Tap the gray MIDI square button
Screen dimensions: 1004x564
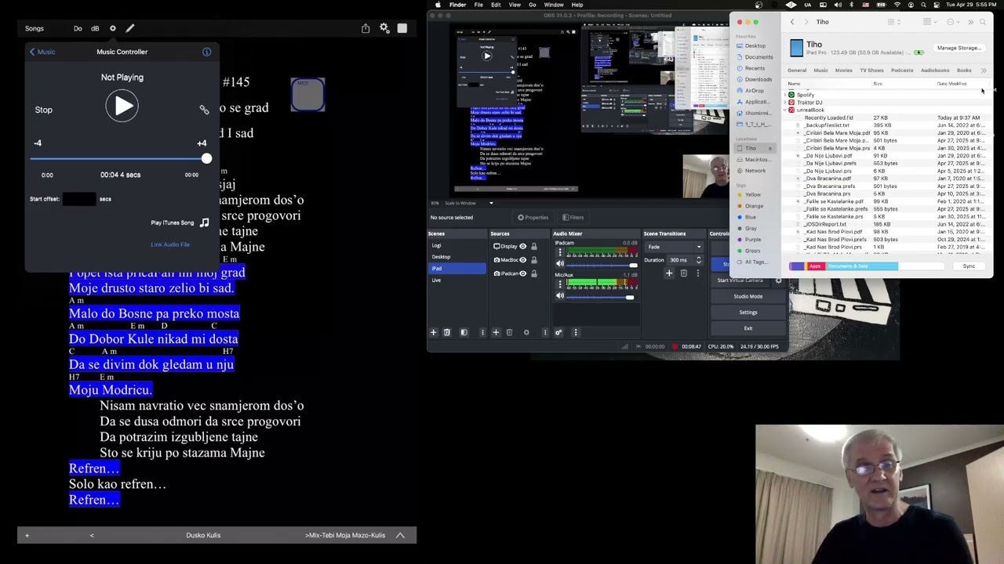pyautogui.click(x=307, y=94)
